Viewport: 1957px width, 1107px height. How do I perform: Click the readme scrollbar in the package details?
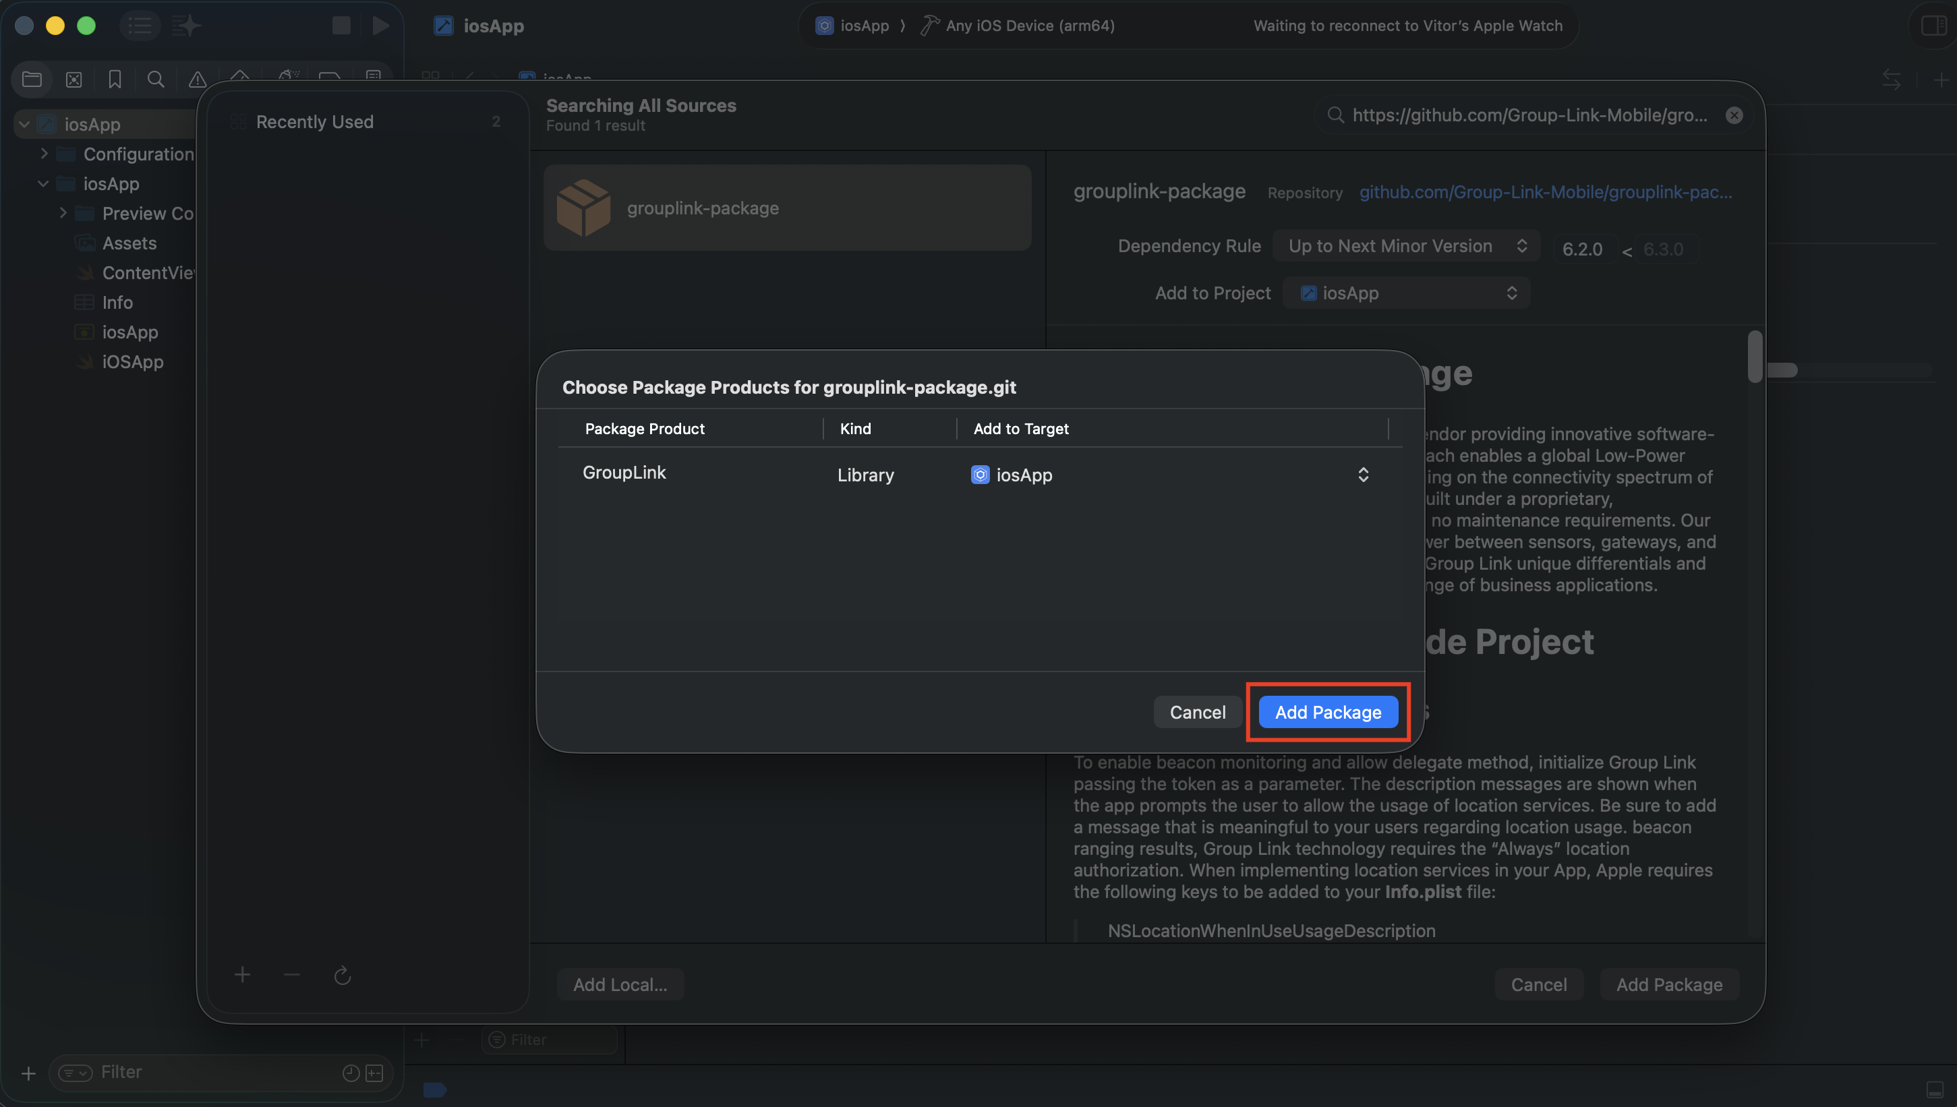coord(1755,357)
